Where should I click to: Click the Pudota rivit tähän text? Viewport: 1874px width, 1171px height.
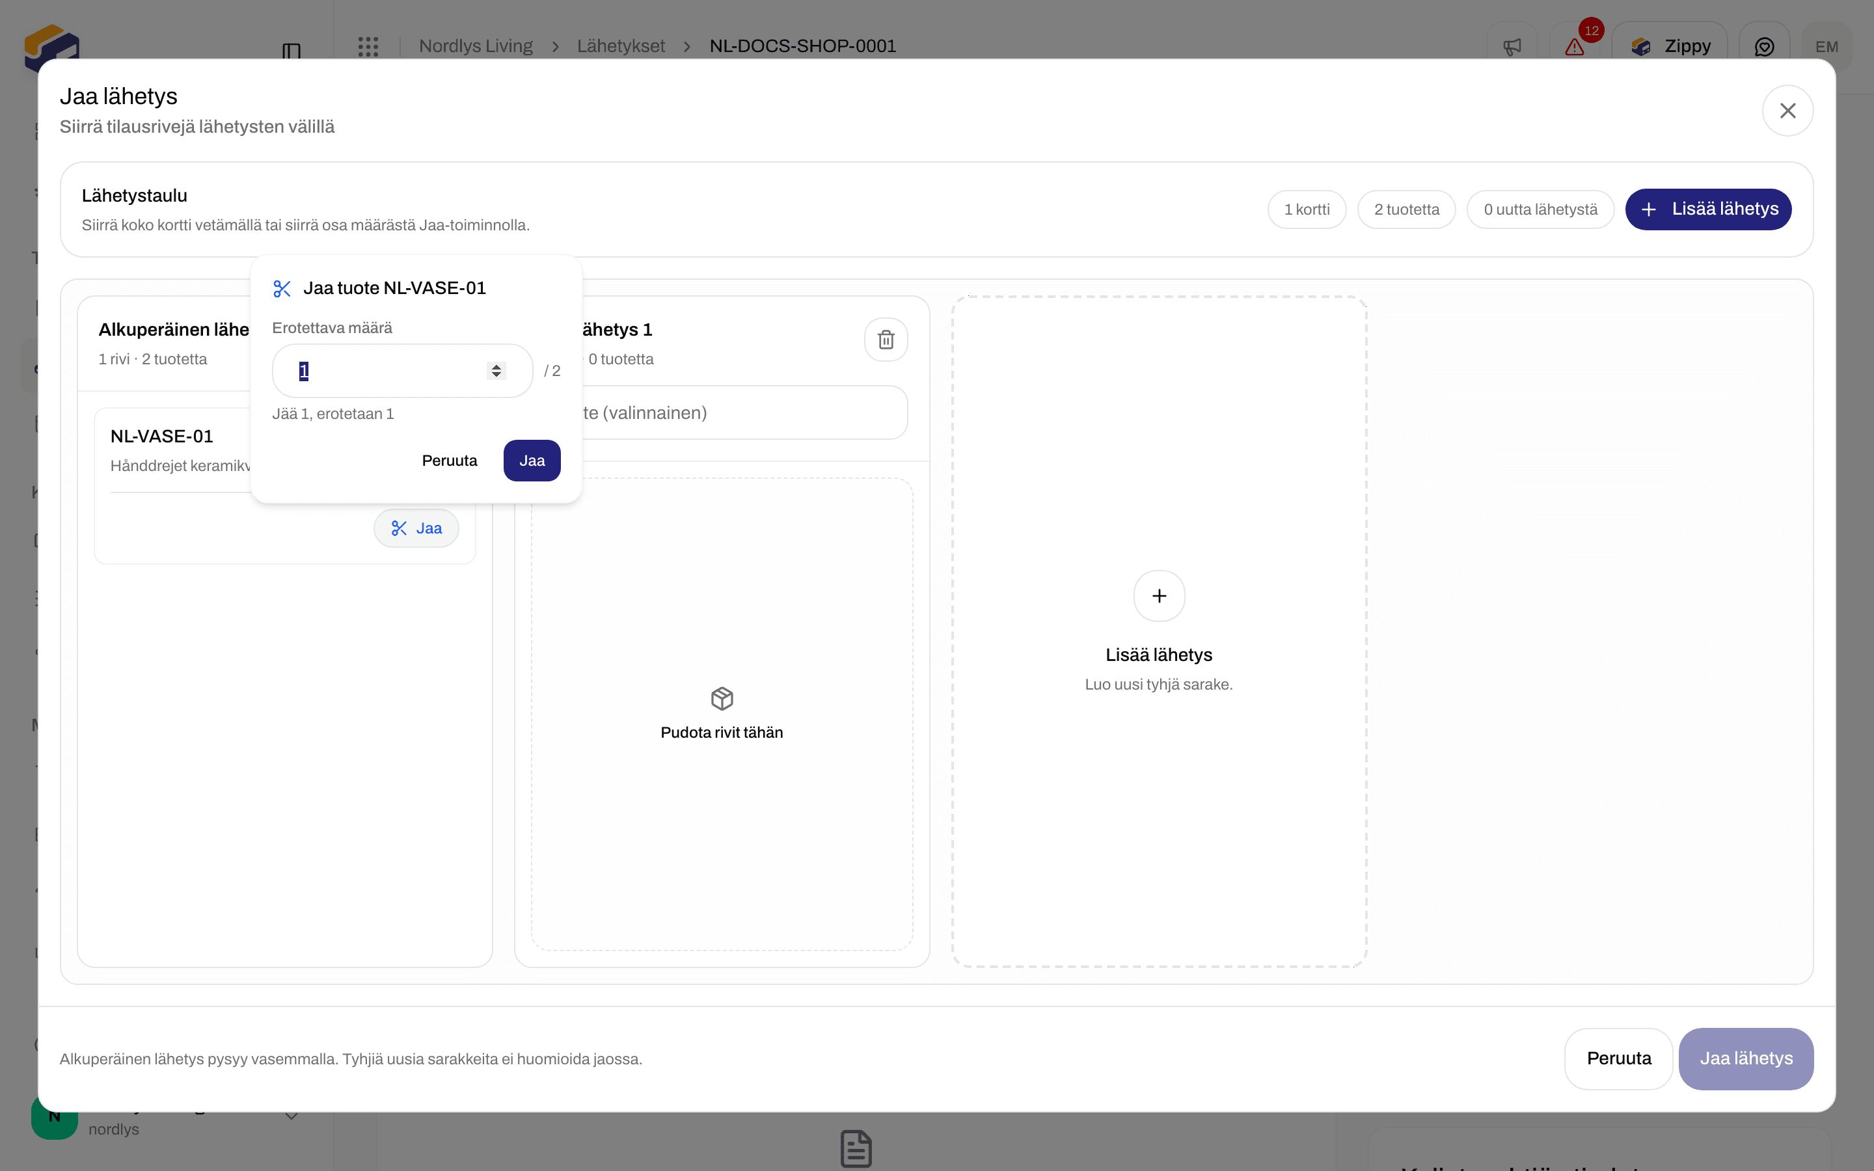click(722, 733)
